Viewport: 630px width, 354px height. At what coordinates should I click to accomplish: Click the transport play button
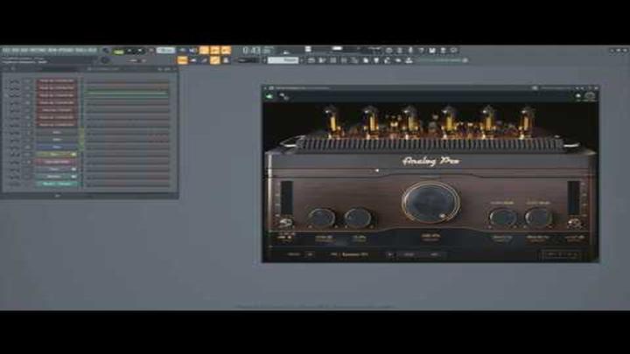[129, 51]
